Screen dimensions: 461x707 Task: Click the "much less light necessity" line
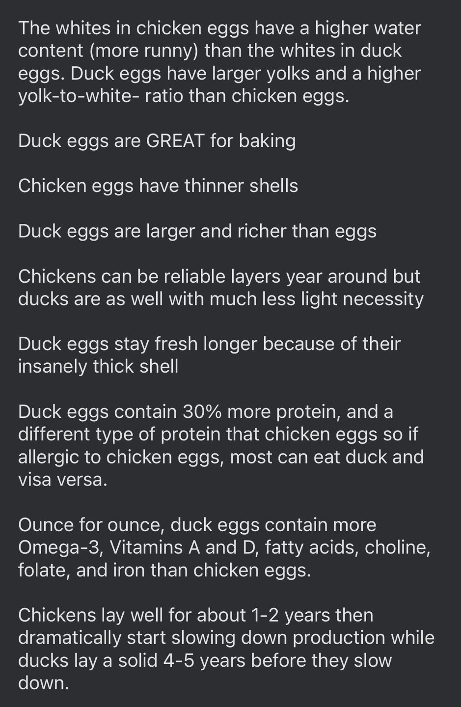click(221, 299)
